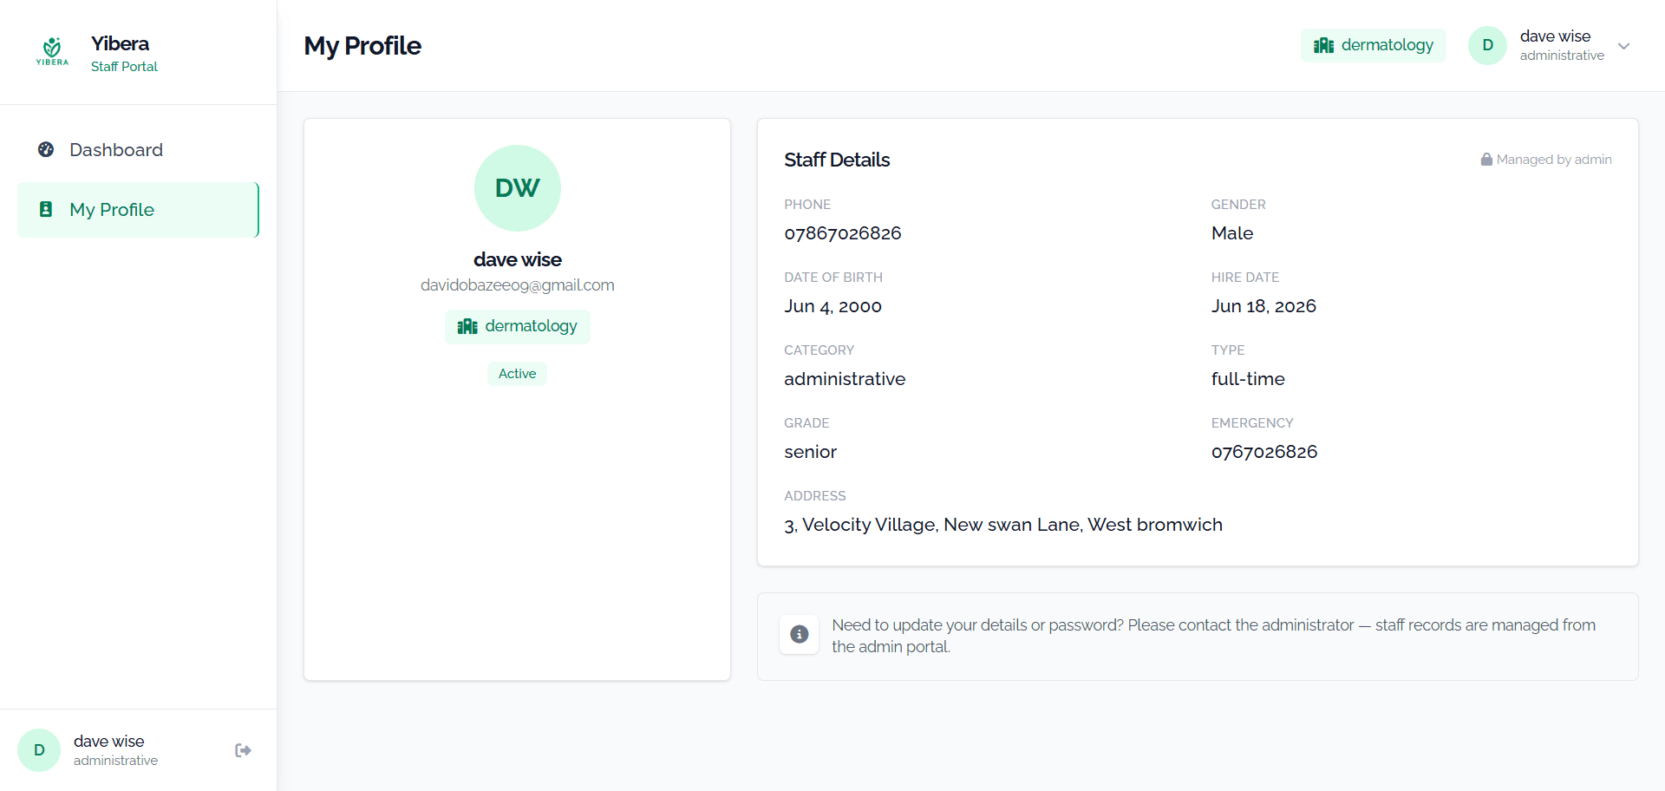The image size is (1665, 791).
Task: Click the DW profile avatar circle
Action: point(518,188)
